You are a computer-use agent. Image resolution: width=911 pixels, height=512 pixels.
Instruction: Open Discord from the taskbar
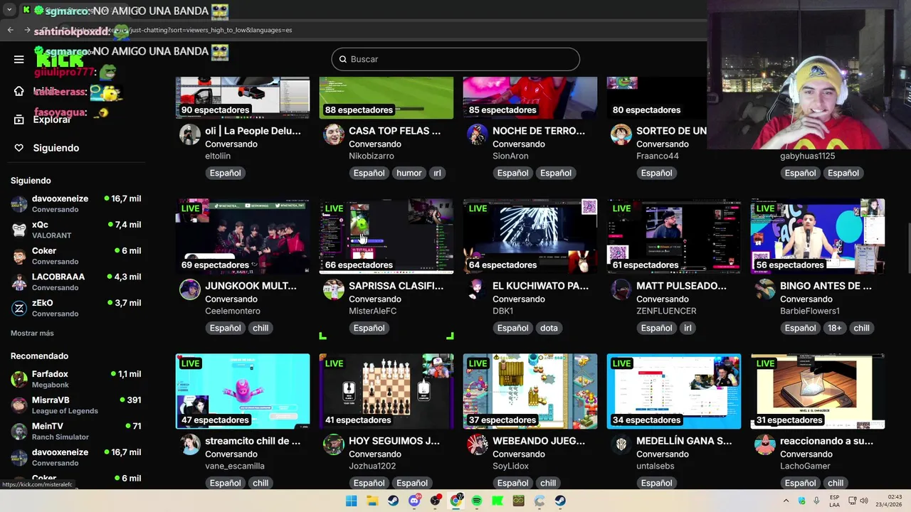click(414, 501)
